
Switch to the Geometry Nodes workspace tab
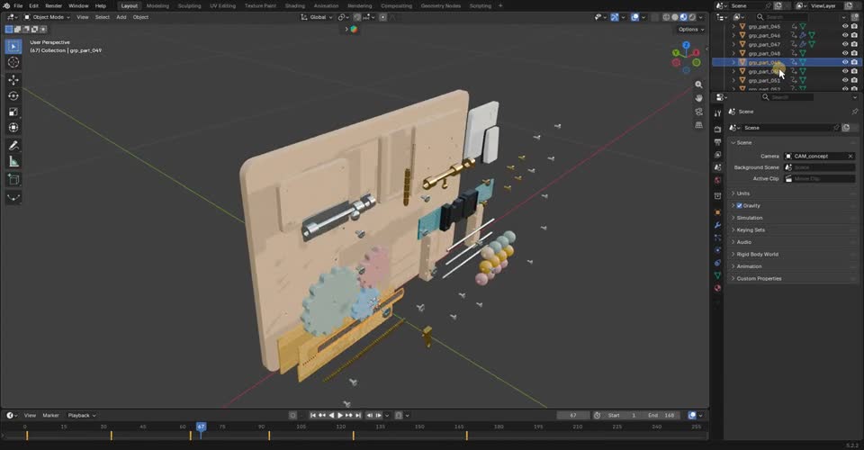coord(440,5)
